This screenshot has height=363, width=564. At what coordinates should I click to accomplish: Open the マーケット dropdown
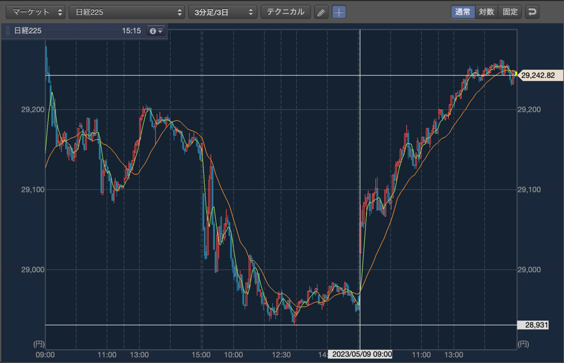coord(36,12)
